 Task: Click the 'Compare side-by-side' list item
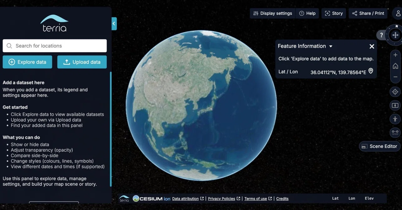pyautogui.click(x=35, y=155)
